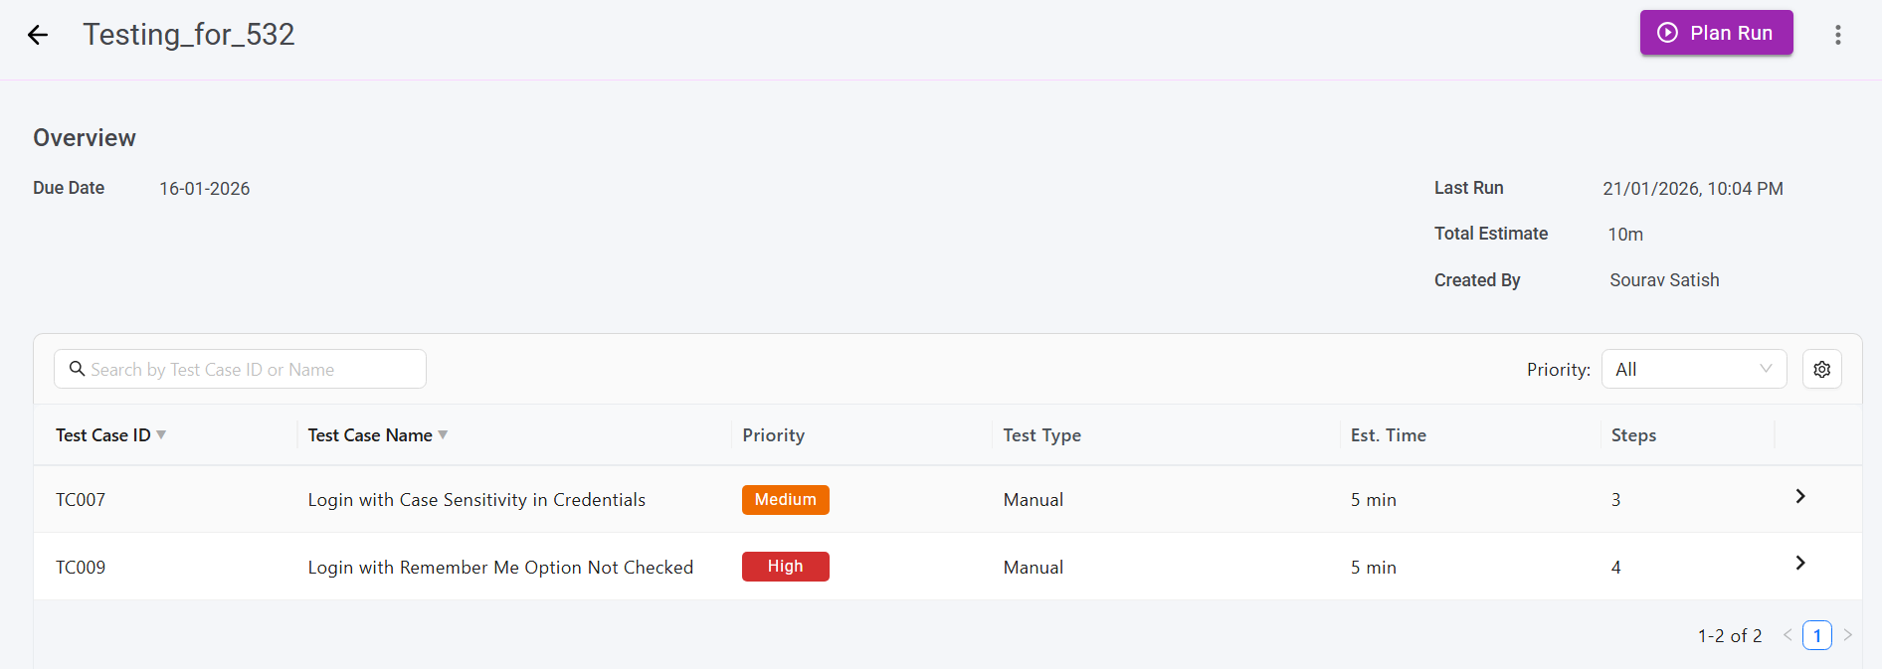Open the three-dot more options menu
1882x669 pixels.
(1837, 35)
